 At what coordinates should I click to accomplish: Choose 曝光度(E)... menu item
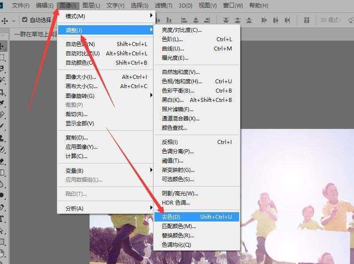[x=197, y=58]
